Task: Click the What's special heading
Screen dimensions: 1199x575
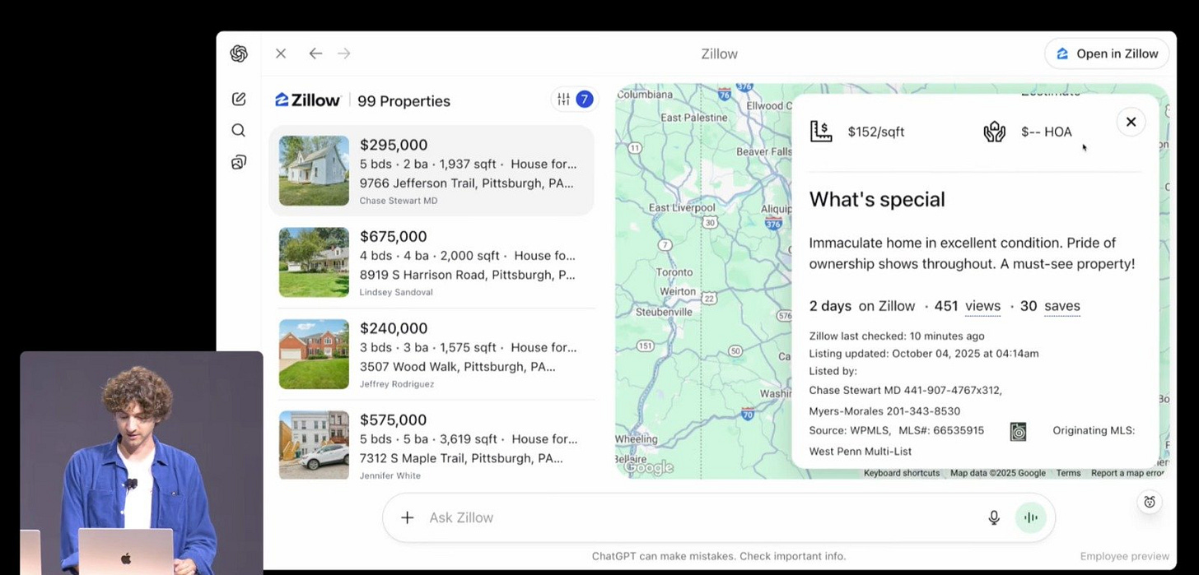Action: pos(877,199)
